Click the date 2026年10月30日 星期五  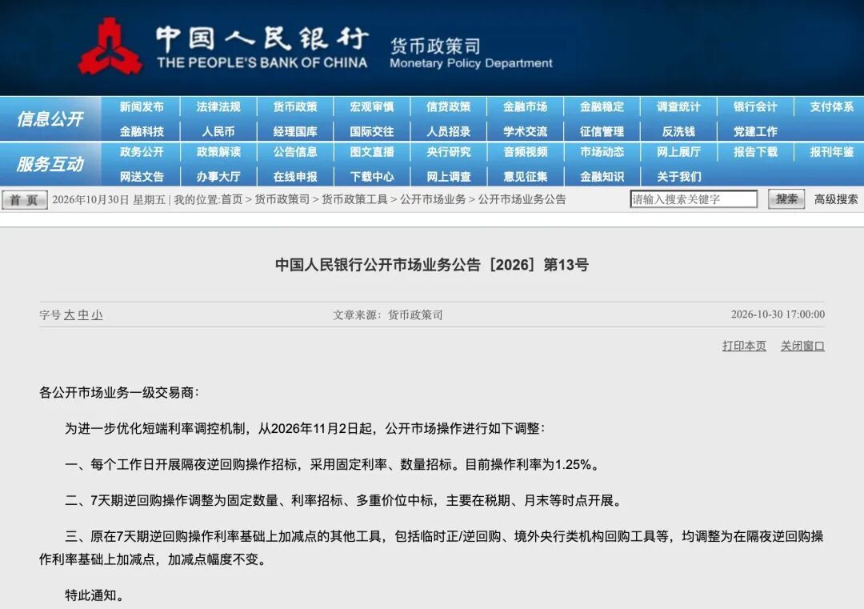click(x=109, y=199)
